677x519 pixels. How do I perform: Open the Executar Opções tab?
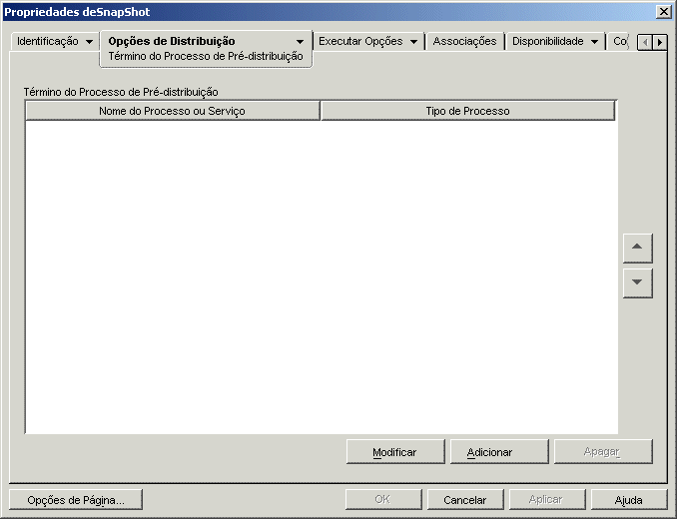(x=360, y=41)
